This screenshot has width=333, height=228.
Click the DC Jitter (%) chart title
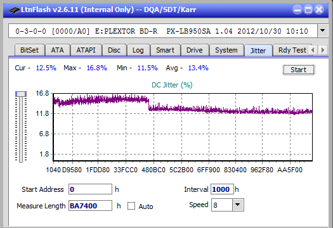172,85
